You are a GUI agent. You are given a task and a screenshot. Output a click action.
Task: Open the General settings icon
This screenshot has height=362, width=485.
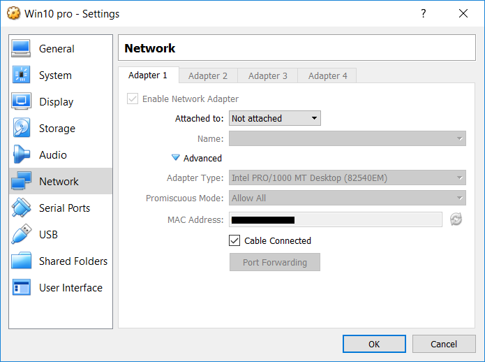coord(21,49)
